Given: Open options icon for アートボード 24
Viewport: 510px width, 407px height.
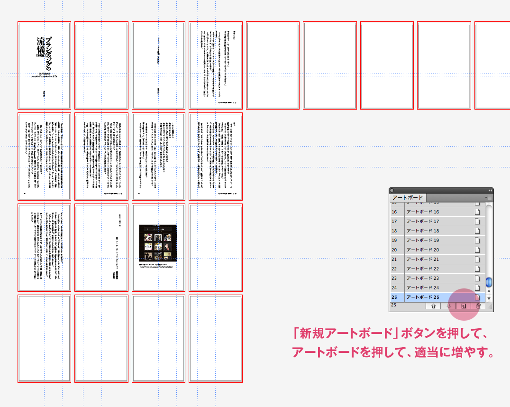Looking at the screenshot, I should coord(477,287).
